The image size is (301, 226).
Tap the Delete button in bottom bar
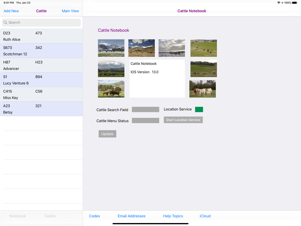[x=50, y=216]
